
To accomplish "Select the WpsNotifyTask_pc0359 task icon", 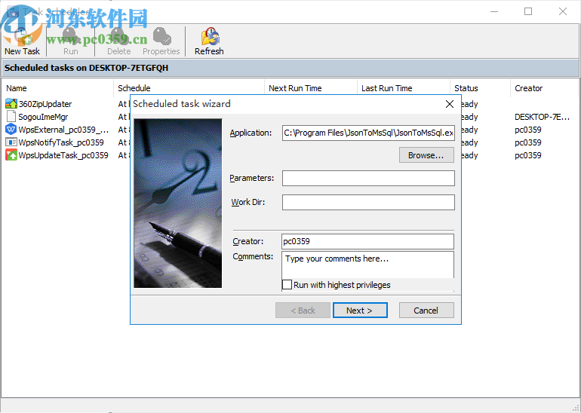I will click(x=11, y=142).
